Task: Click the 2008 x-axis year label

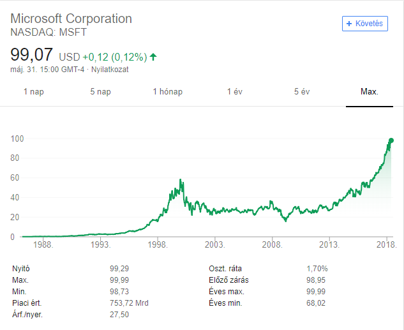Action: pyautogui.click(x=273, y=244)
